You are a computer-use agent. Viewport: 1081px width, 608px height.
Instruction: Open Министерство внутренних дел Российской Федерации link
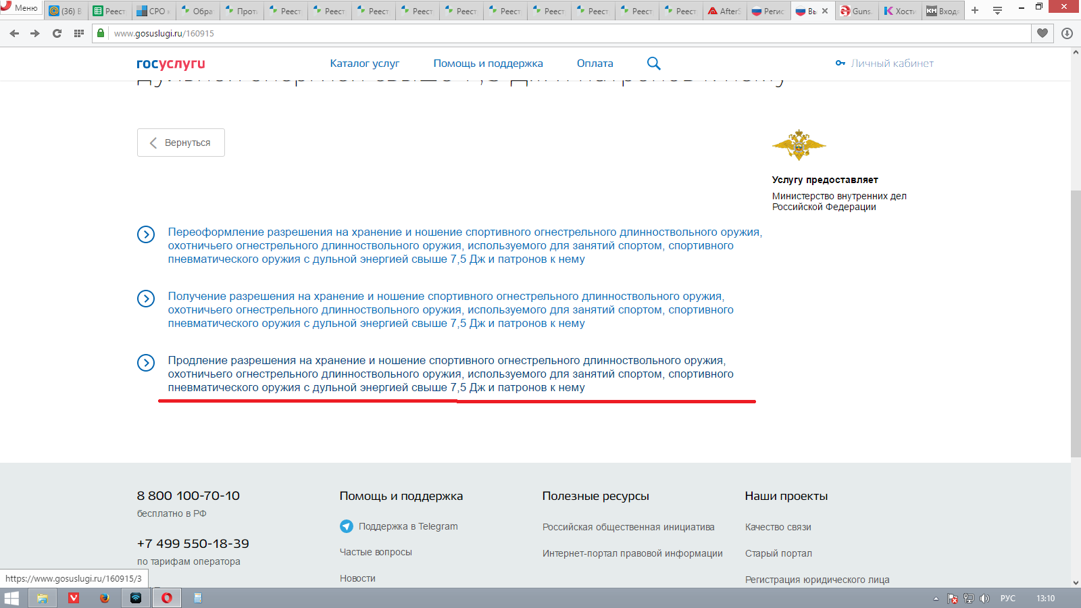pos(839,201)
